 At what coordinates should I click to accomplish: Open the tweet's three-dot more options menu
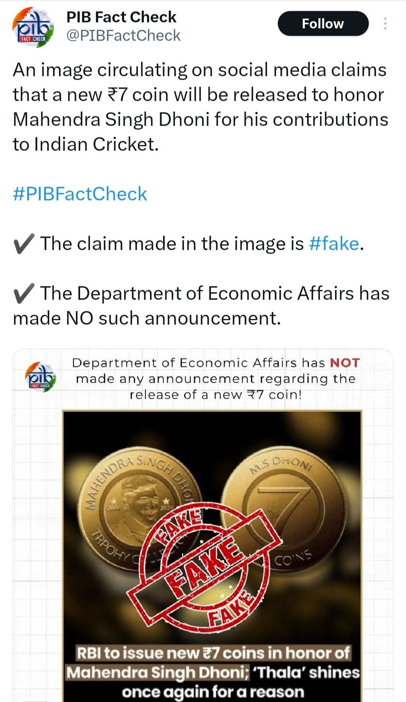tap(385, 24)
